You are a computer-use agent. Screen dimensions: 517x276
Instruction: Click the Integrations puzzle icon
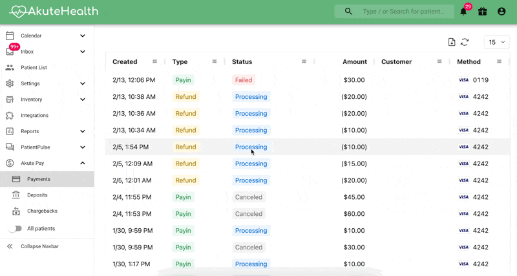pyautogui.click(x=10, y=116)
